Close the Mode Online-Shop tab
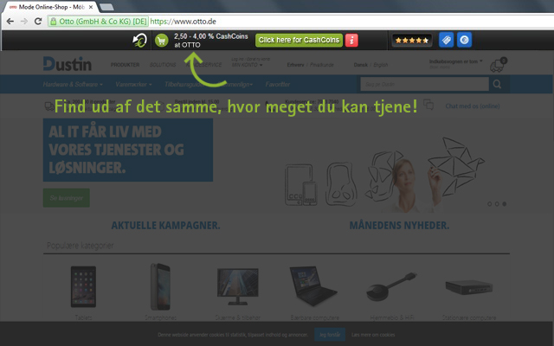554x346 pixels. (91, 7)
